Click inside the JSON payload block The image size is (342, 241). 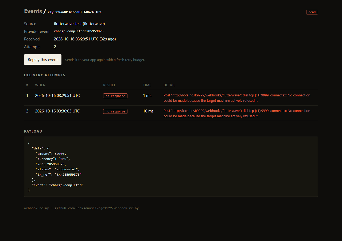(x=171, y=167)
